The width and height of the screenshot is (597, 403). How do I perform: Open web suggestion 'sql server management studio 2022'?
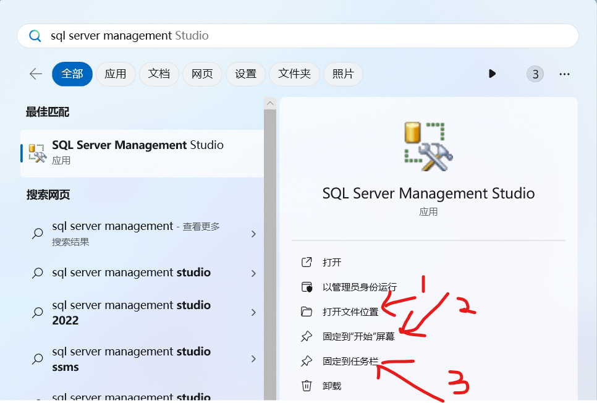142,312
